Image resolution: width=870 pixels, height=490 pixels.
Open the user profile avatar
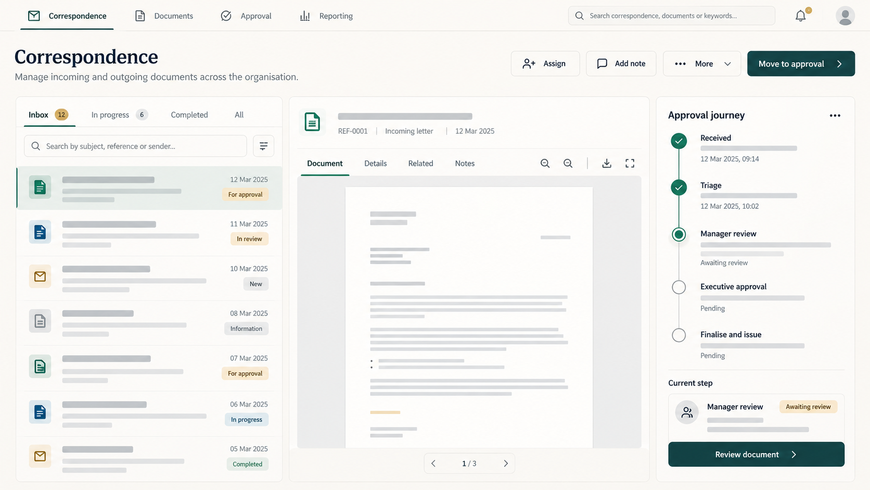click(845, 16)
